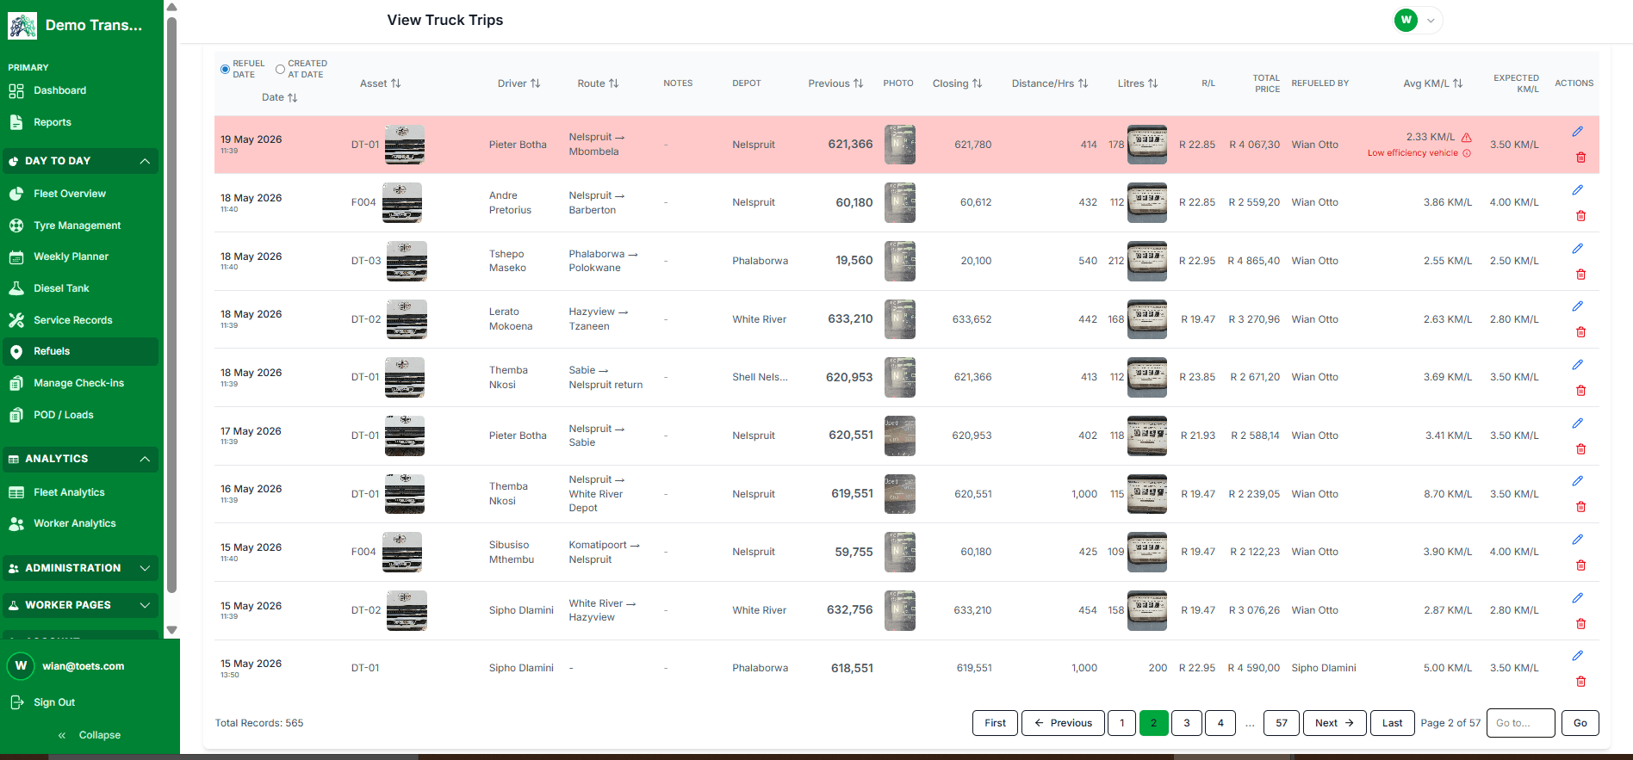
Task: Edit the 18 May Themba Nkosi record
Action: coord(1577,365)
